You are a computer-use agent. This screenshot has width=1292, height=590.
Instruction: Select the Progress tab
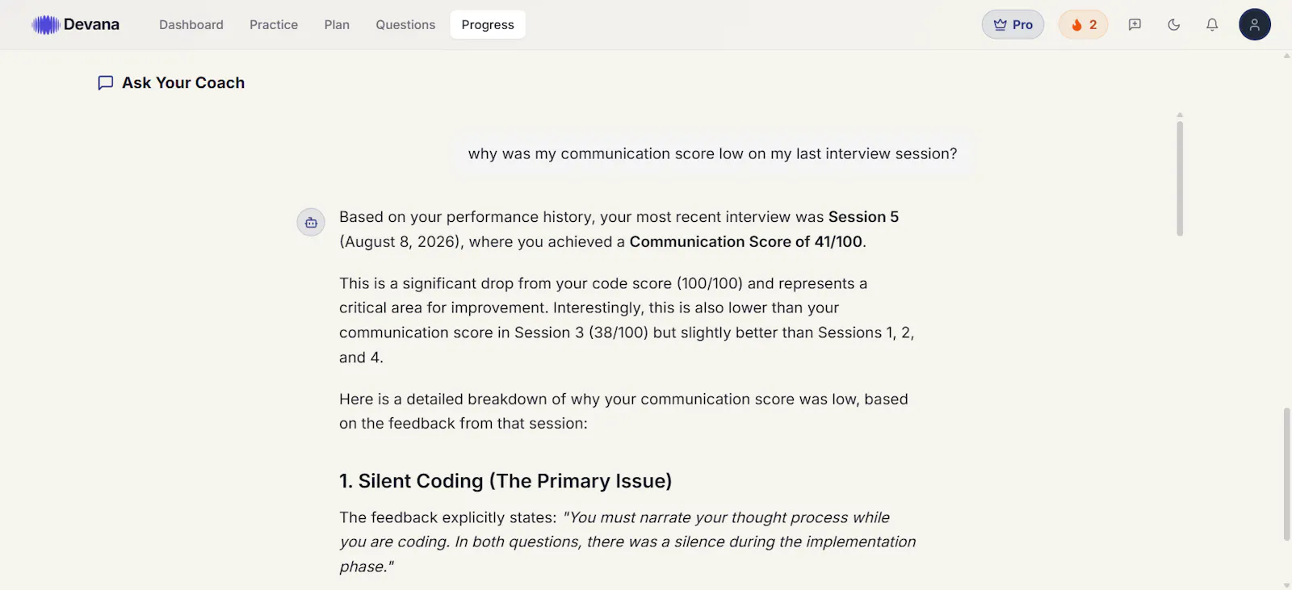(x=488, y=25)
